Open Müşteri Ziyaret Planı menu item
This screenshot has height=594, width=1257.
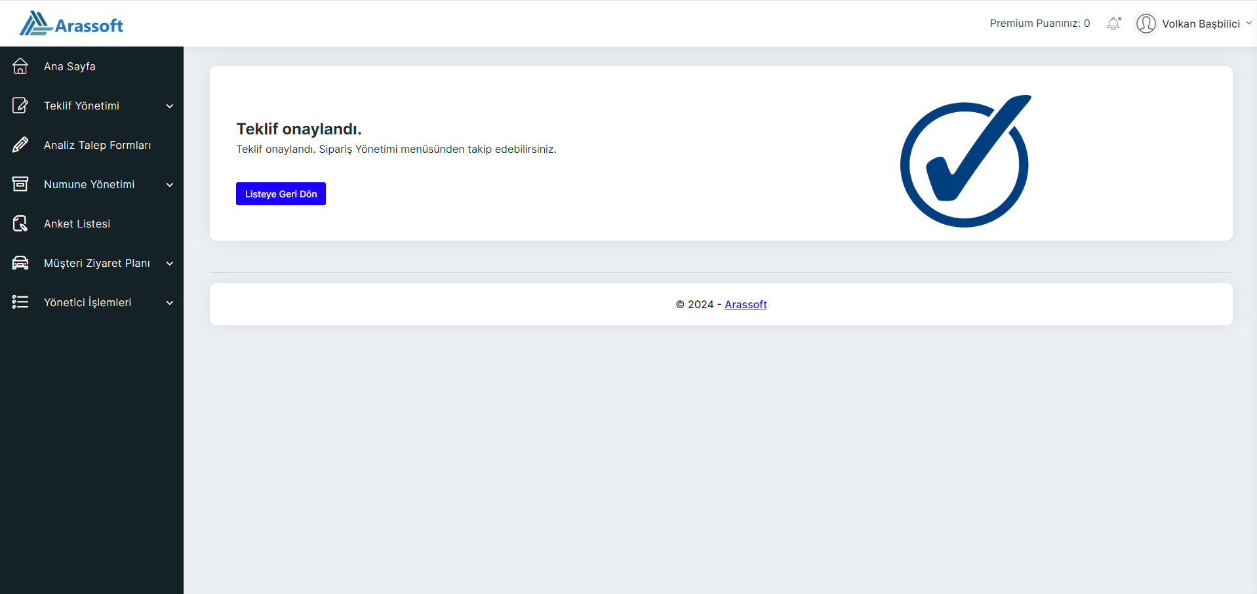[x=92, y=263]
